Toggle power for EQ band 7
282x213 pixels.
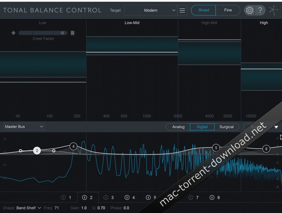(191, 198)
